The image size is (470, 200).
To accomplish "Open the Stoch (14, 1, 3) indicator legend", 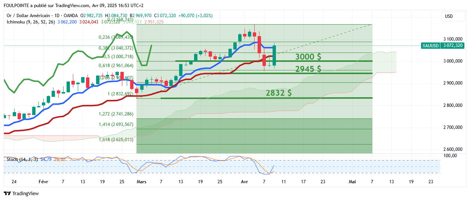I will click(x=22, y=159).
